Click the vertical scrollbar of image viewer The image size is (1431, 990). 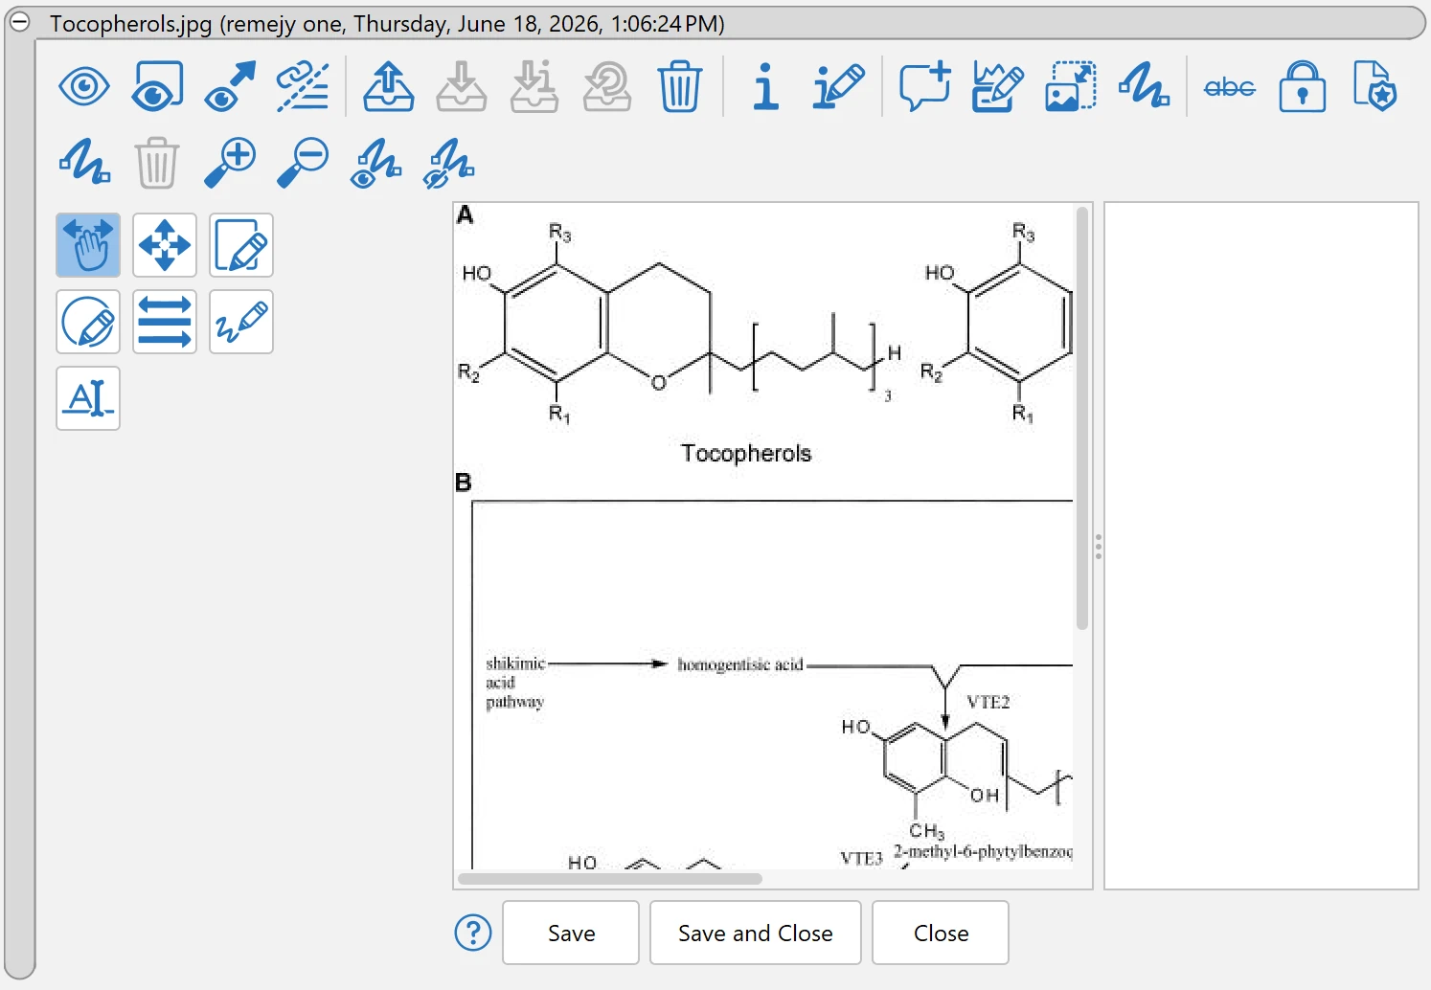[1082, 418]
